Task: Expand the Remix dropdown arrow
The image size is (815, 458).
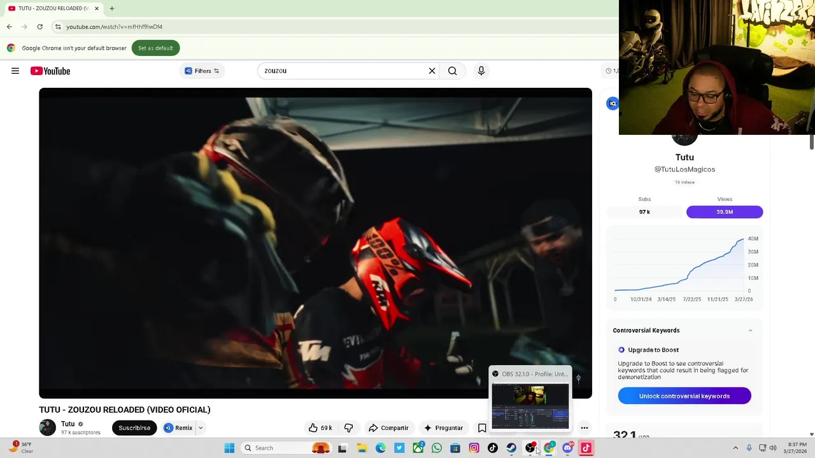Action: [x=200, y=427]
